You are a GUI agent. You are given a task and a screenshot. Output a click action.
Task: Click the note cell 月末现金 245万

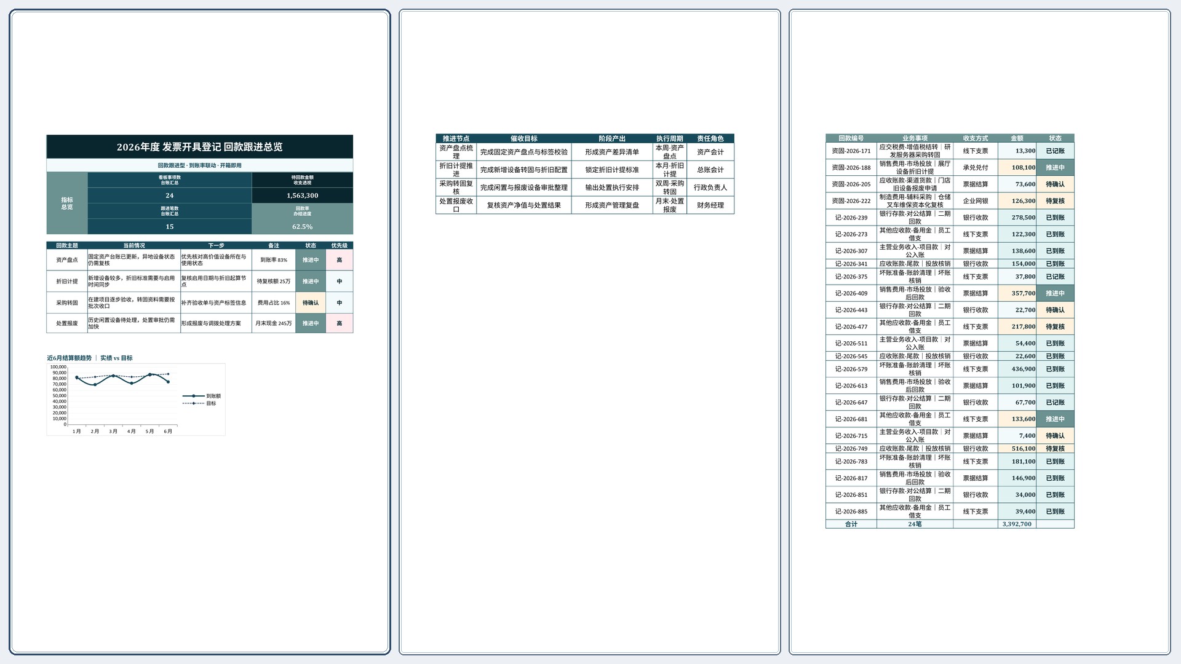tap(274, 323)
